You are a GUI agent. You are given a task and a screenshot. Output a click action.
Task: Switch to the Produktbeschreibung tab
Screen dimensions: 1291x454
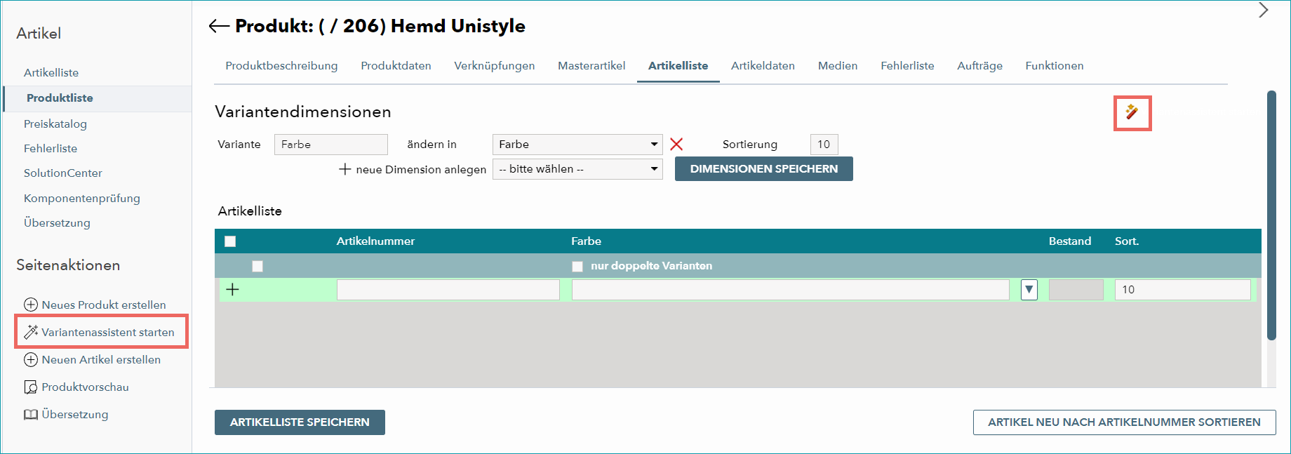281,66
